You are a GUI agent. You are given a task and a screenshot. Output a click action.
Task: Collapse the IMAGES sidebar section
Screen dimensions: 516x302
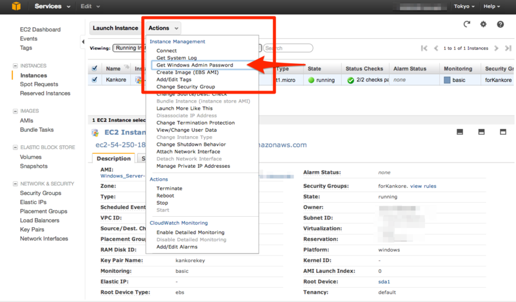tap(15, 111)
